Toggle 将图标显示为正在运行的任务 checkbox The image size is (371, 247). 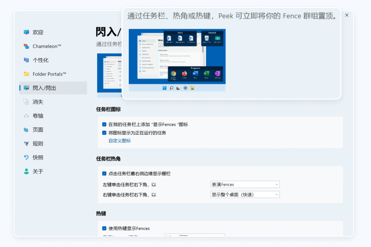click(104, 133)
